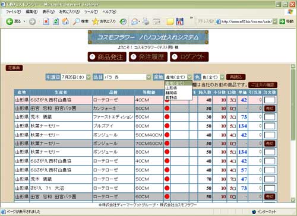Select 静岡県 in the 産地 list
The height and width of the screenshot is (216, 297).
178,93
